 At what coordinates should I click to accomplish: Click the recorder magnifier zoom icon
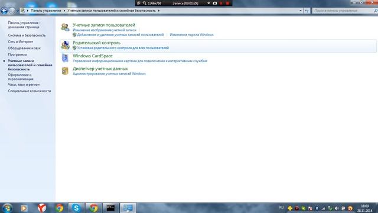tap(144, 3)
